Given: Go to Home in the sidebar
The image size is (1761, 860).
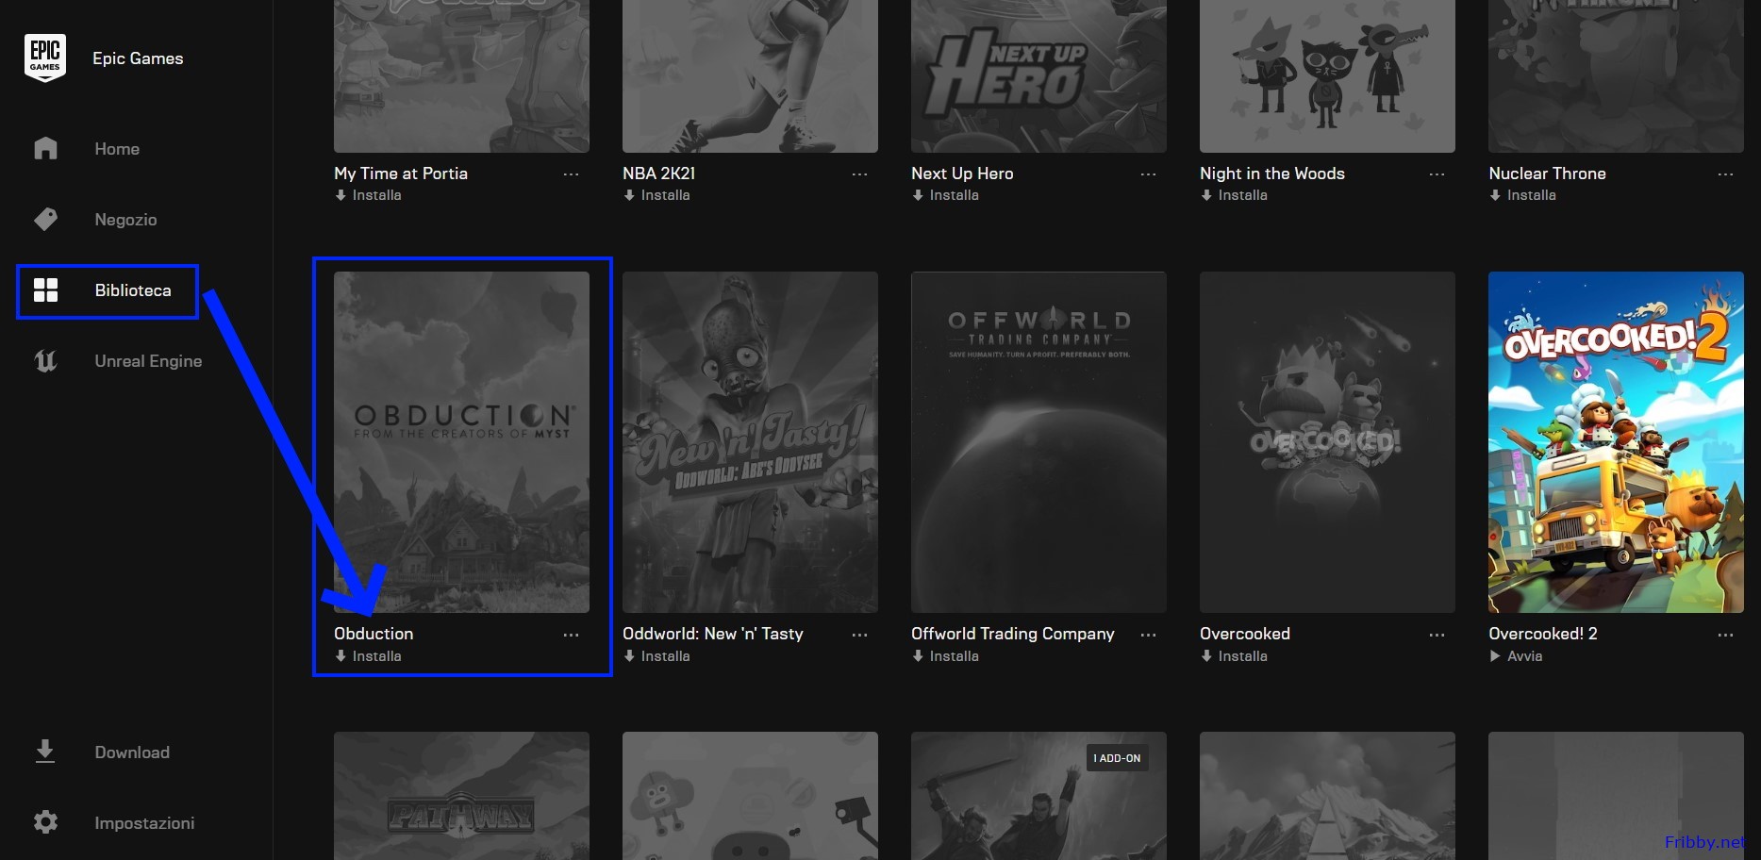Looking at the screenshot, I should click(x=117, y=149).
